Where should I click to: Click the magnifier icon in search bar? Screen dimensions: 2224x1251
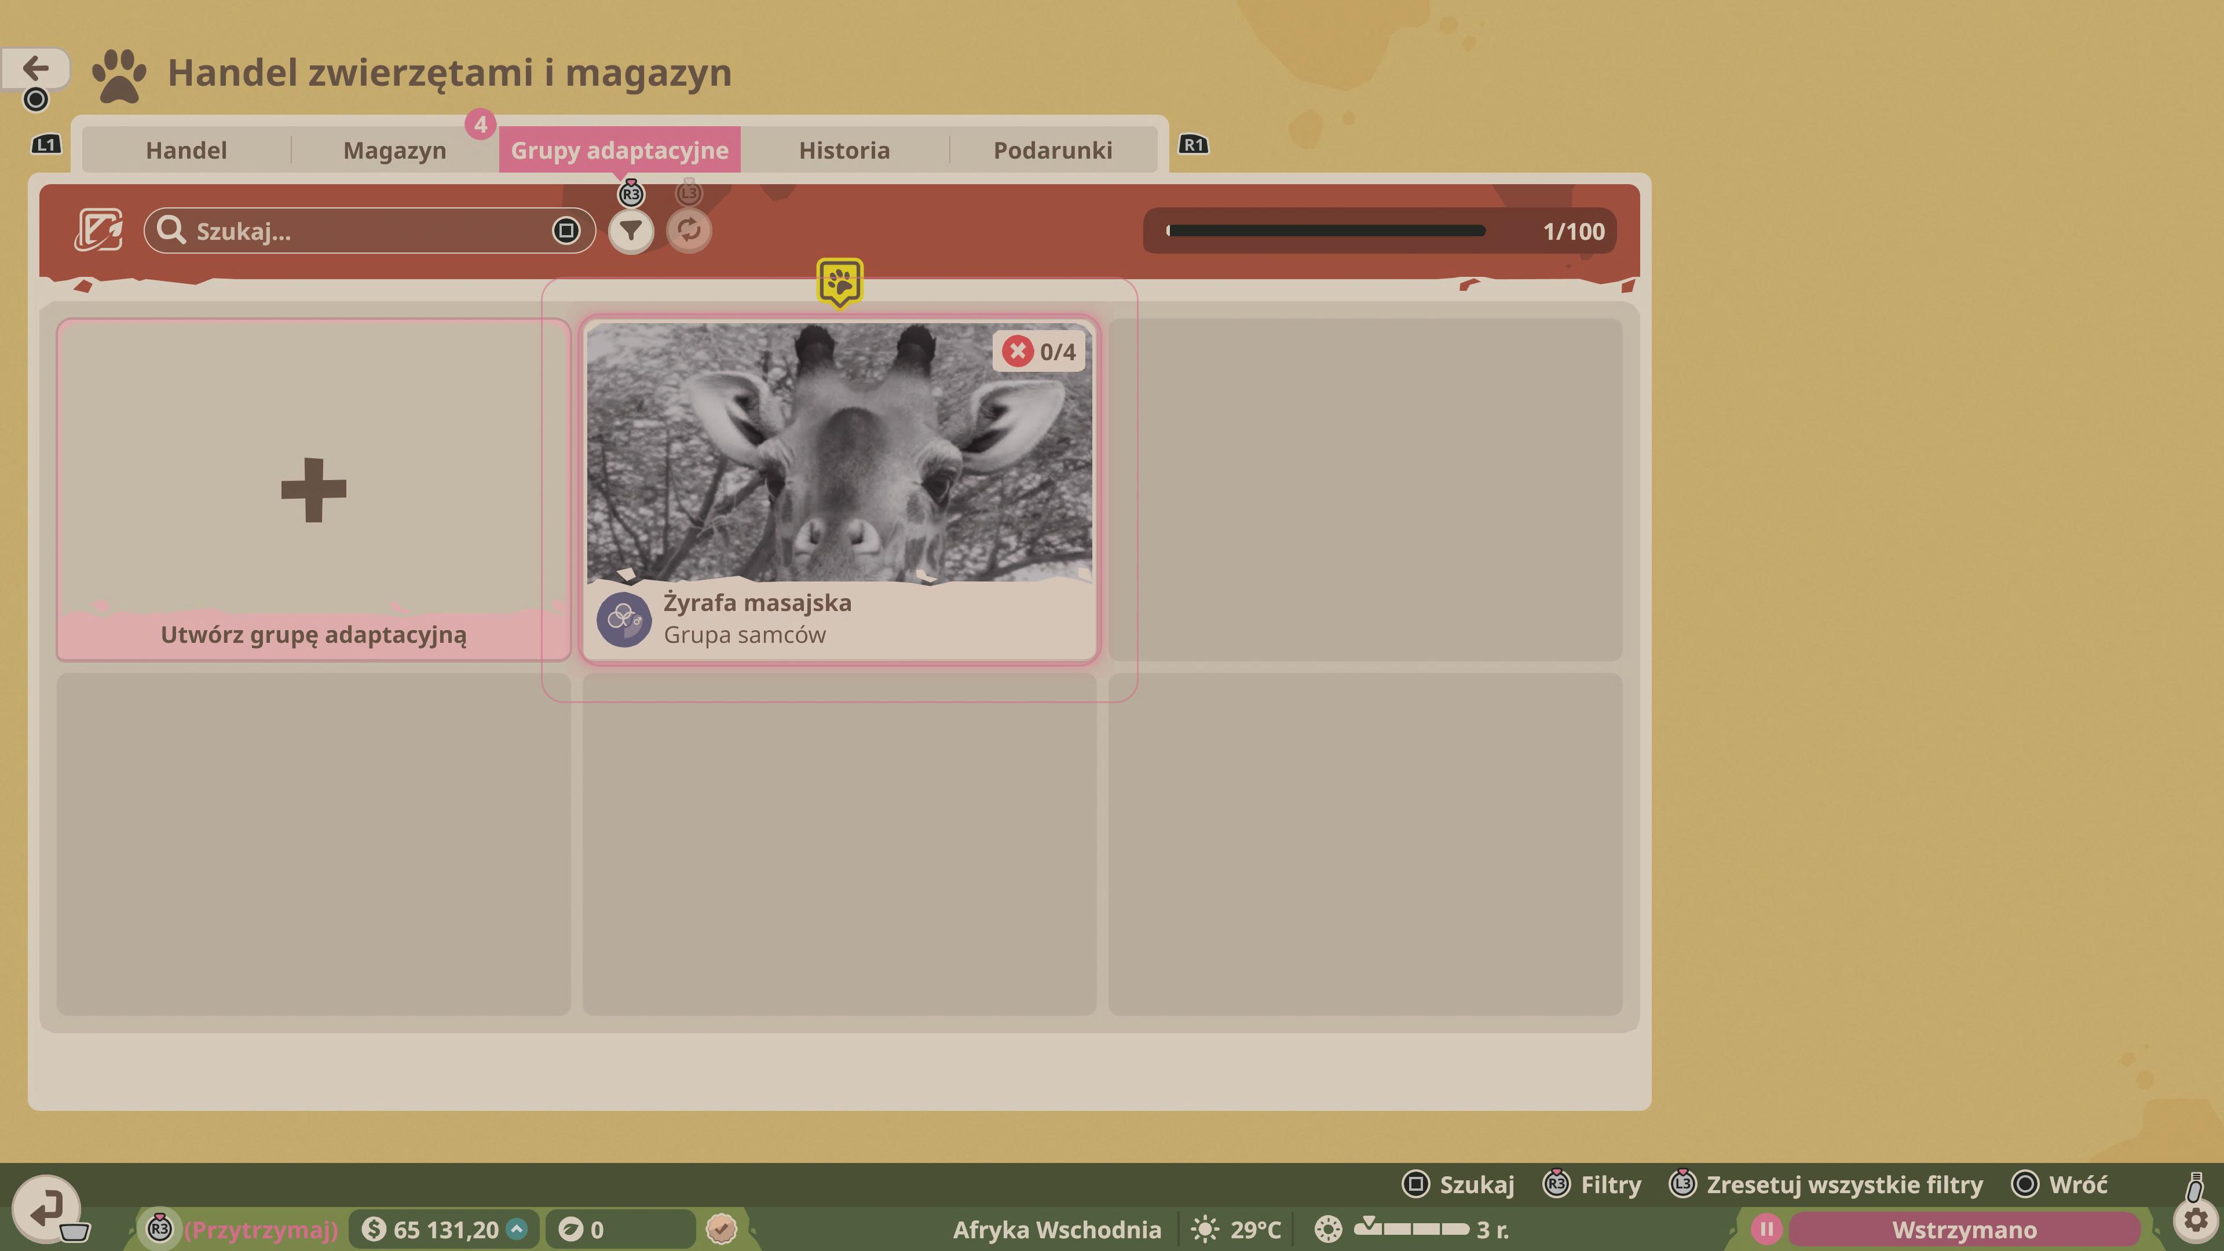pyautogui.click(x=171, y=231)
